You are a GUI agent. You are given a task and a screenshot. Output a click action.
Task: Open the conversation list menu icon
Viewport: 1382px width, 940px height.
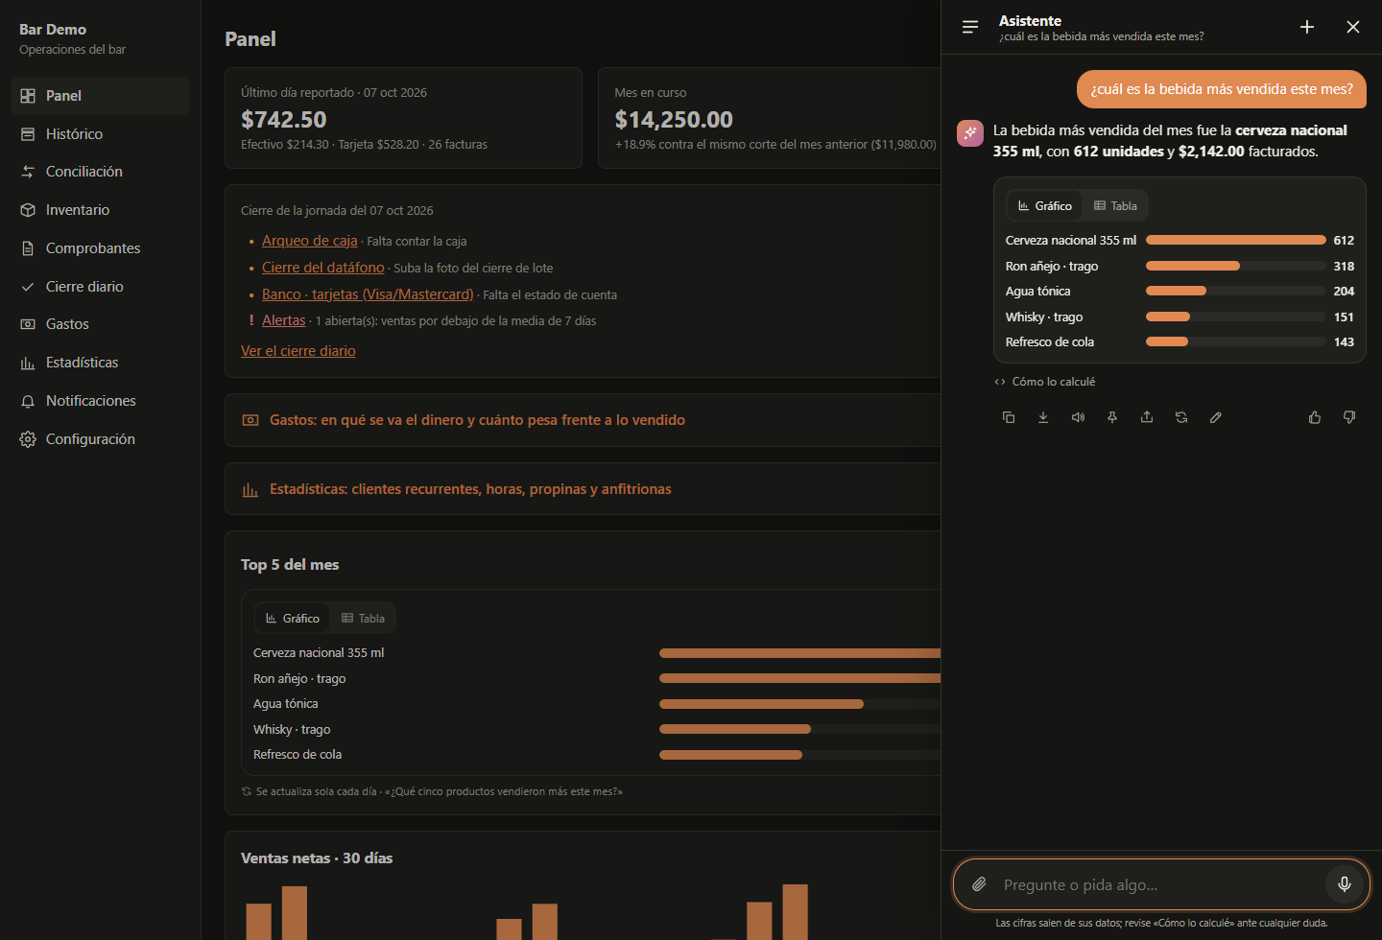coord(970,27)
